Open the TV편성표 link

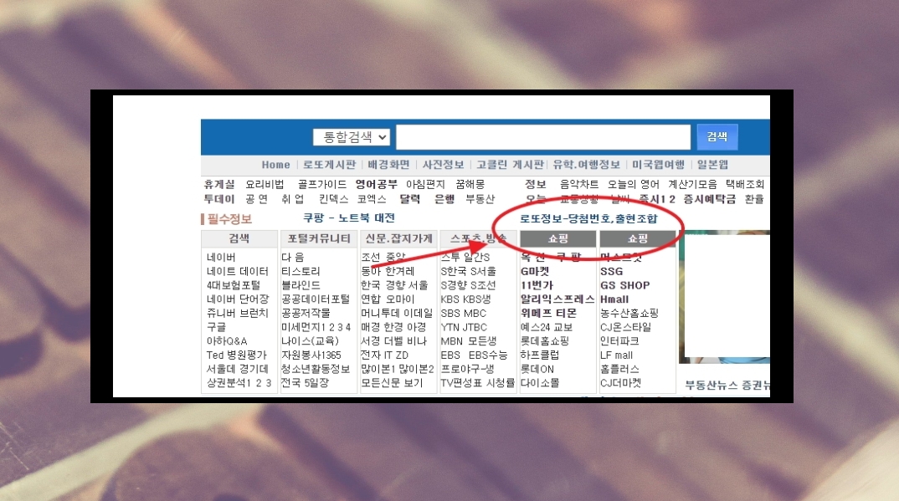point(461,383)
